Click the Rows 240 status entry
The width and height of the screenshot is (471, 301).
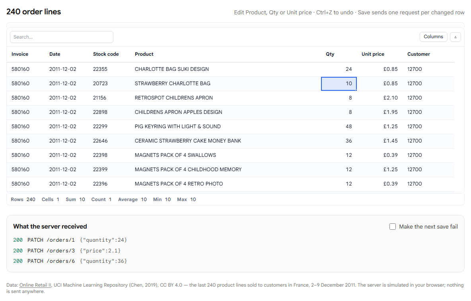coord(23,199)
